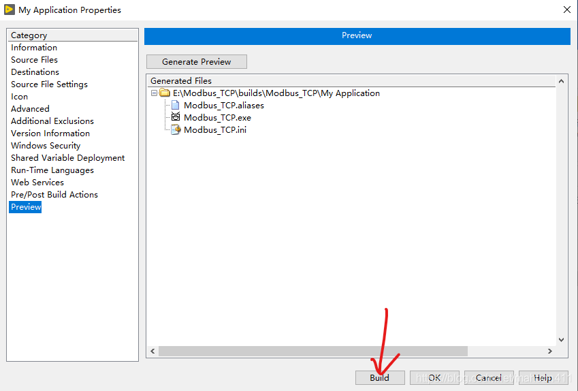Click the vertical scrollbar up arrow
Viewport: 578px width, 391px height.
click(561, 81)
